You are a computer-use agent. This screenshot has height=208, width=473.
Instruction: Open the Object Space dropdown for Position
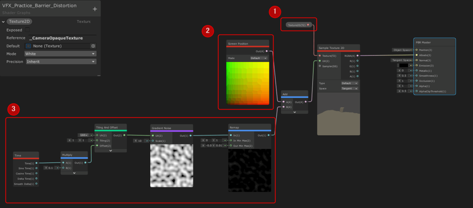pyautogui.click(x=402, y=50)
